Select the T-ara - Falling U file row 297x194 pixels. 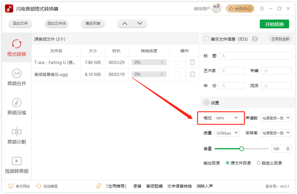[x=115, y=63]
